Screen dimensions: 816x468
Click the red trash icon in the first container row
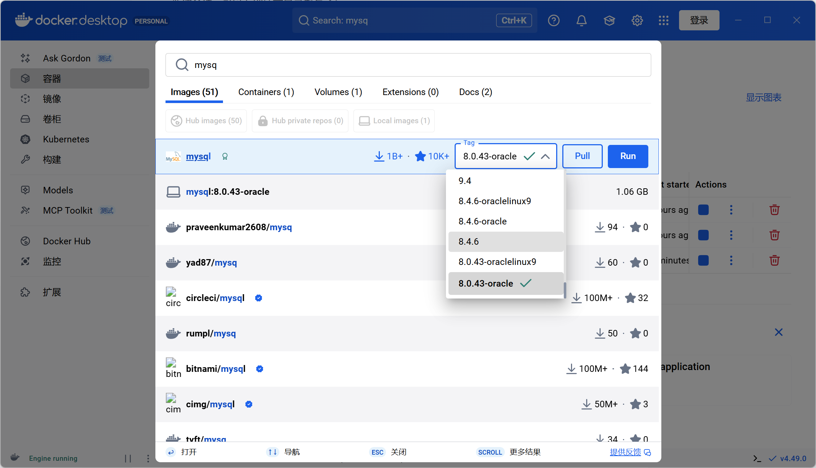point(774,210)
